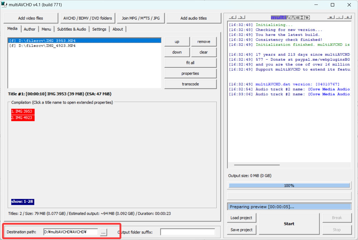The width and height of the screenshot is (358, 240).
Task: Click Add video files button
Action: click(31, 18)
